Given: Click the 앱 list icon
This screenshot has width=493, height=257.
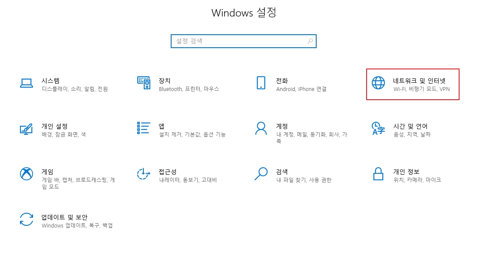Looking at the screenshot, I should click(x=144, y=128).
